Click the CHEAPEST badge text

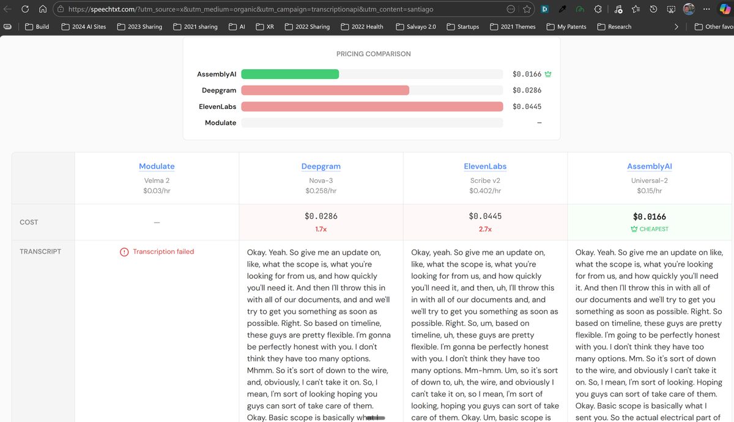[654, 229]
